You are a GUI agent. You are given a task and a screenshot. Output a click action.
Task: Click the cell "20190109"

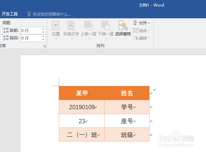pyautogui.click(x=82, y=107)
